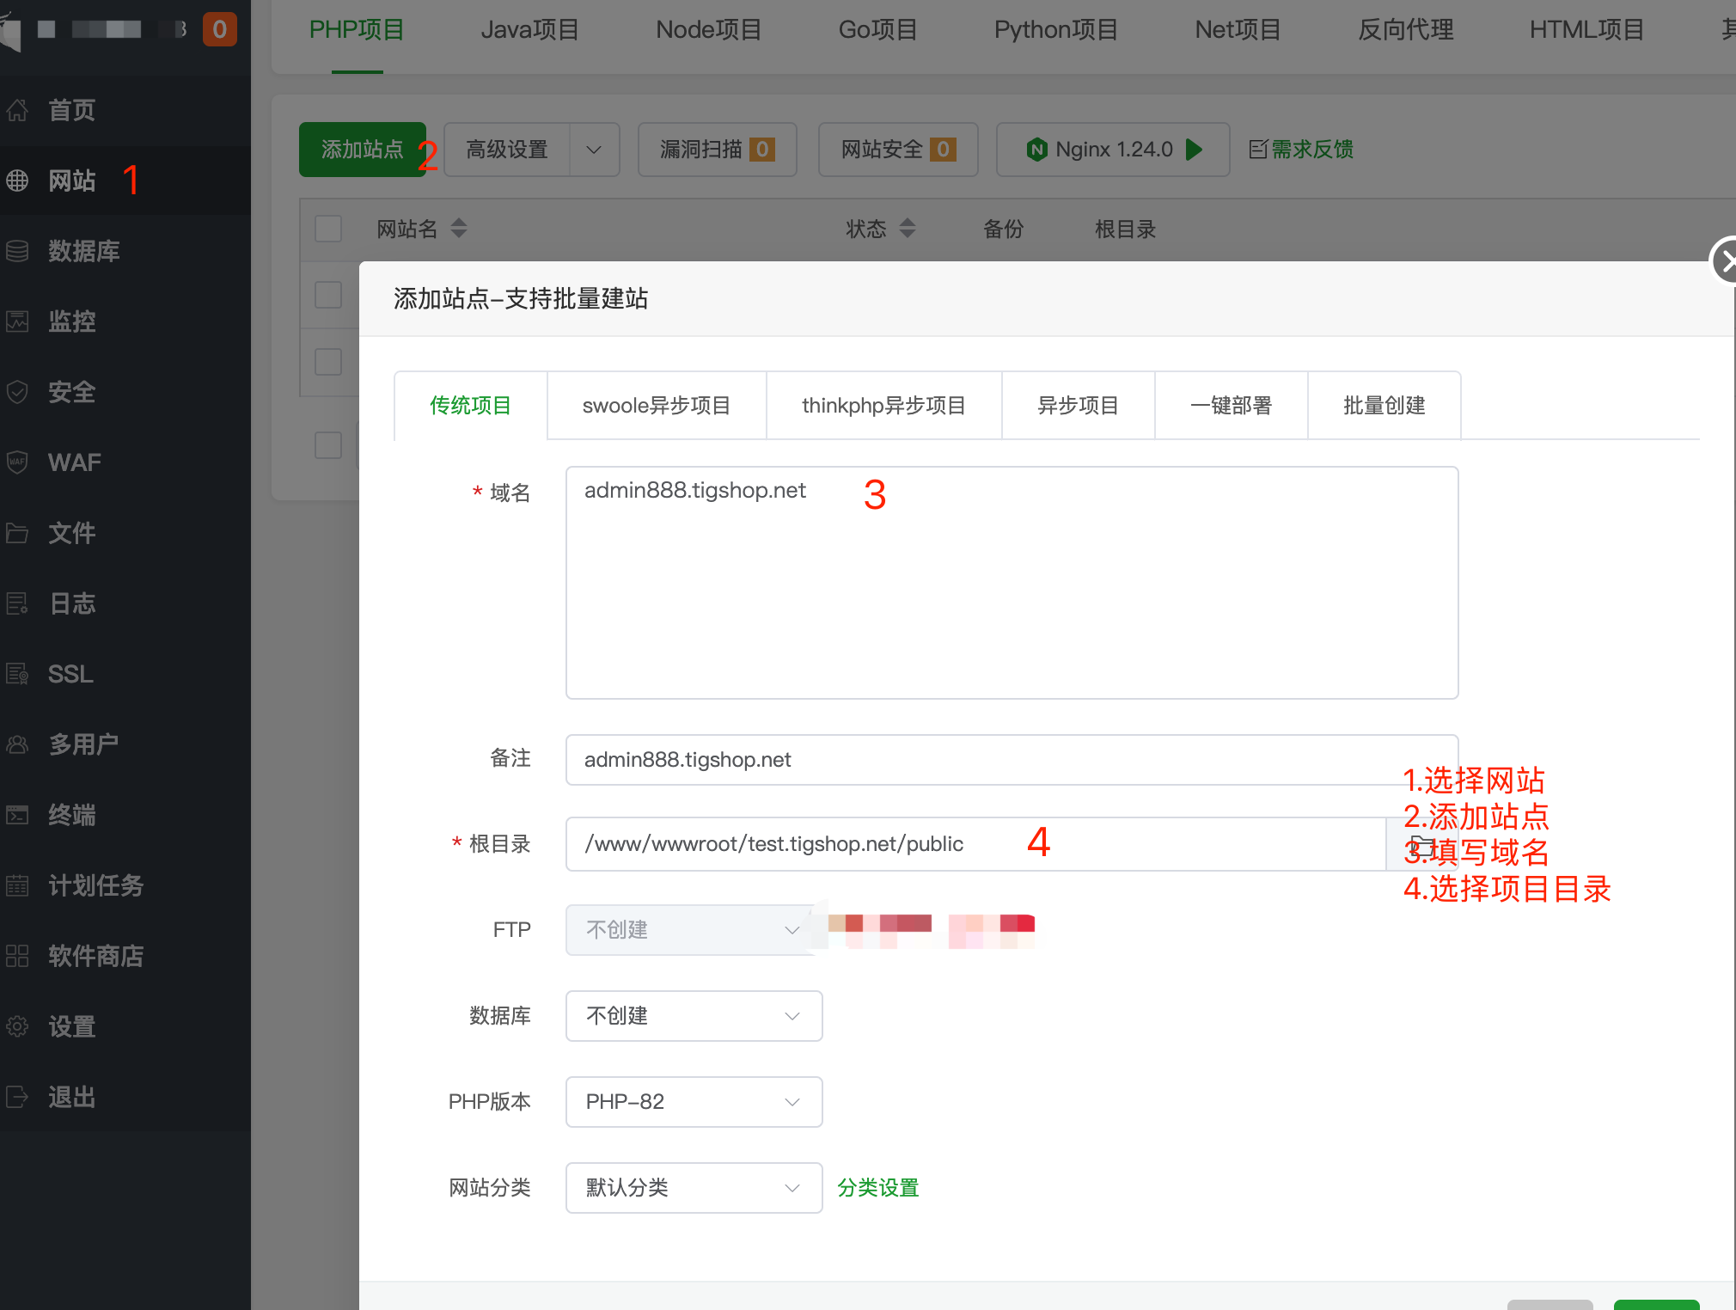The width and height of the screenshot is (1736, 1310).
Task: Click the database icon beside 数据库
Action: click(17, 251)
